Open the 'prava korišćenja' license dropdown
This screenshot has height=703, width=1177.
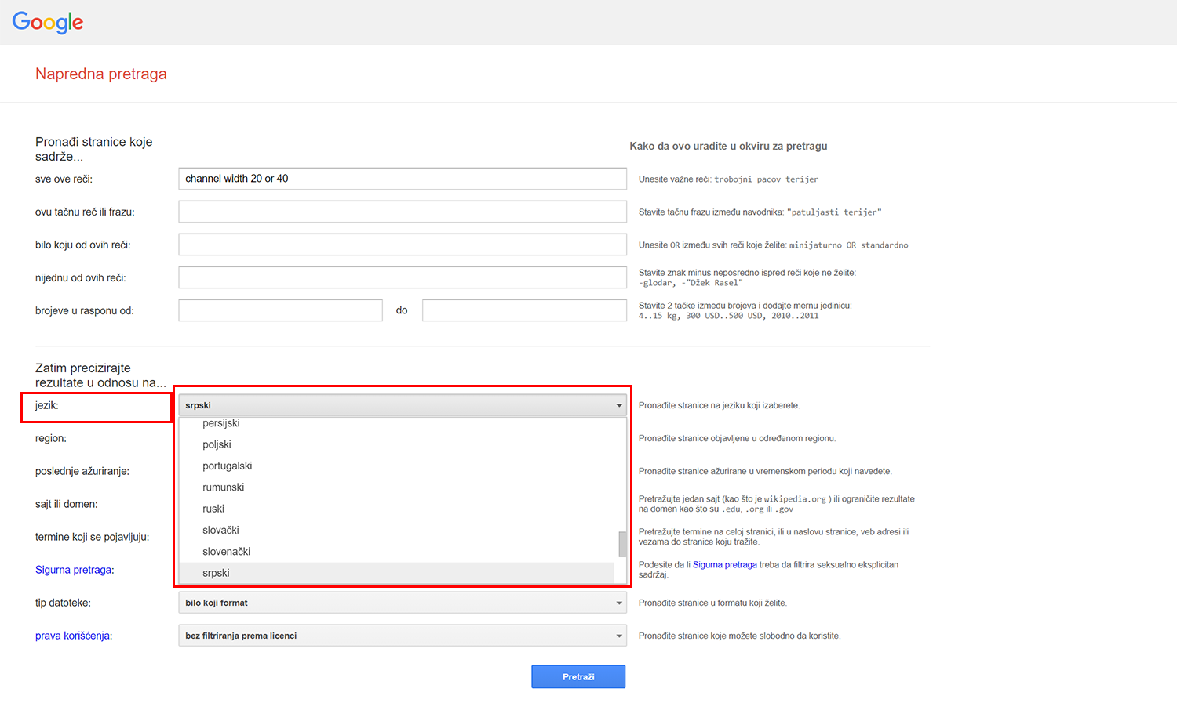coord(403,636)
